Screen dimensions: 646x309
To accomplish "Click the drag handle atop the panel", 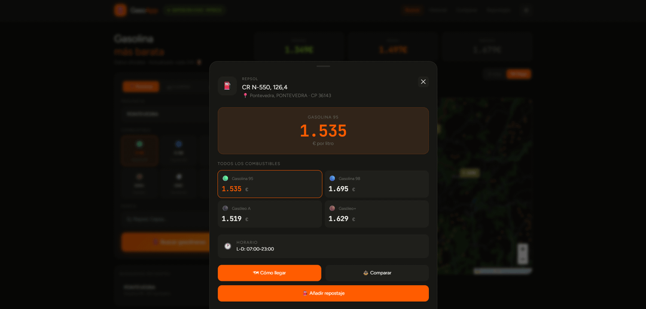I will tap(324, 66).
